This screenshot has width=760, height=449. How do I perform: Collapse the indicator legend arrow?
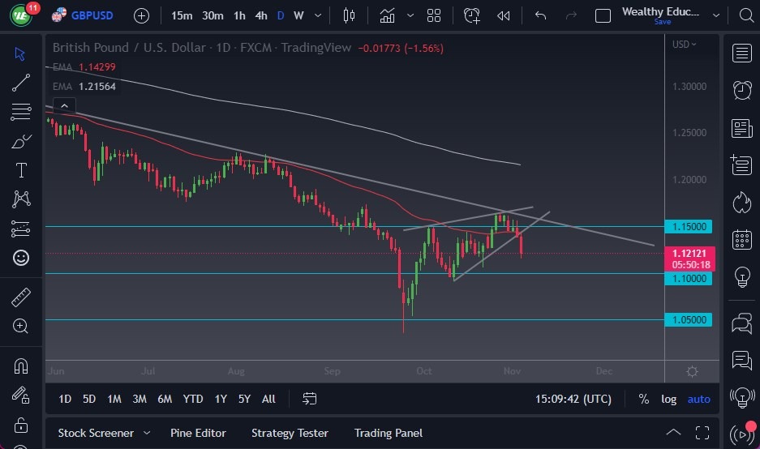point(63,105)
